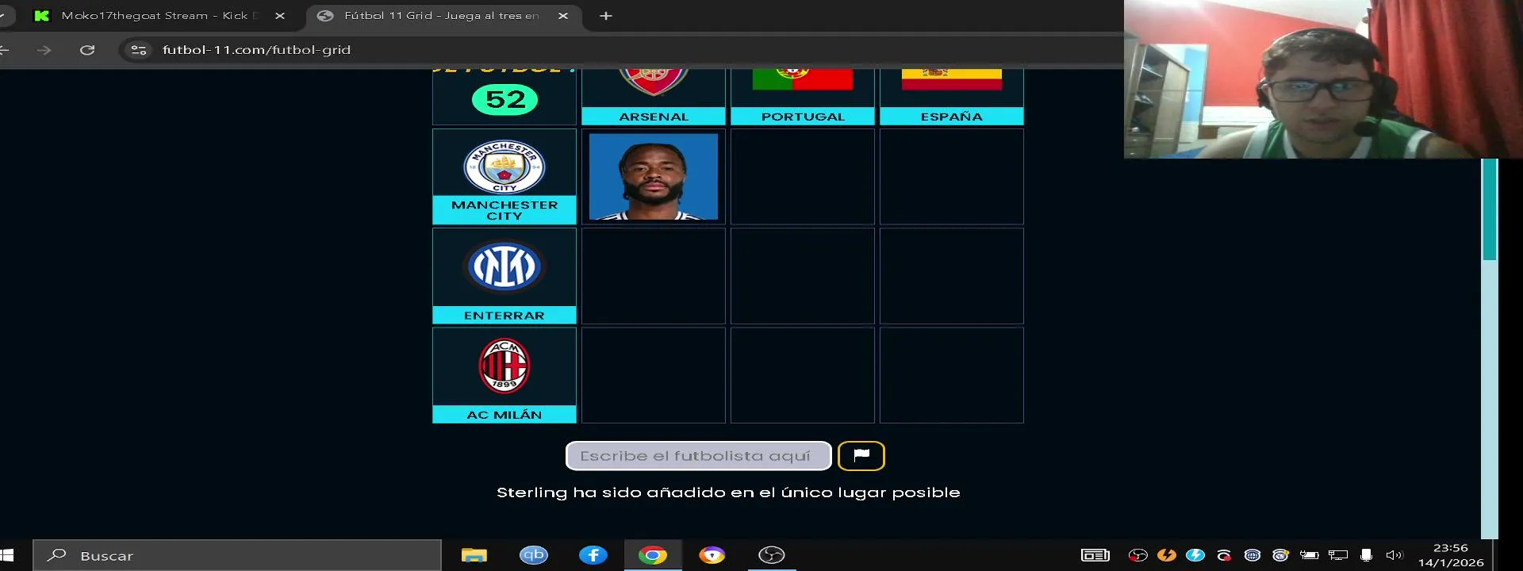
Task: Click the news widget tray icon
Action: click(1095, 555)
